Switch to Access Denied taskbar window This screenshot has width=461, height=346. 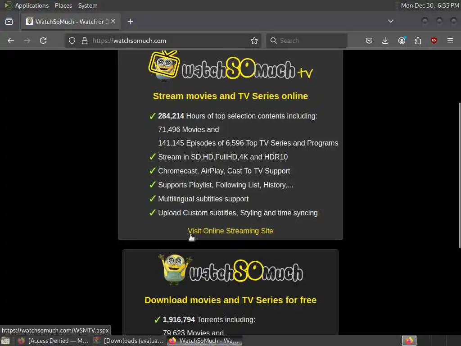(x=54, y=341)
